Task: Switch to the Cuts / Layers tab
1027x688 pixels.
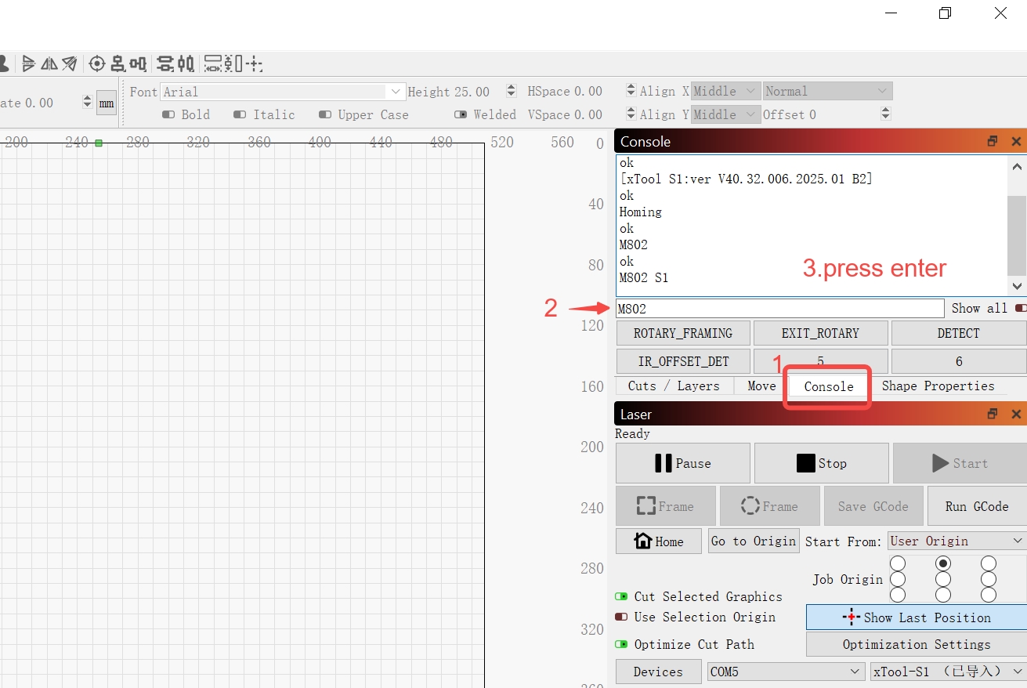Action: 674,386
